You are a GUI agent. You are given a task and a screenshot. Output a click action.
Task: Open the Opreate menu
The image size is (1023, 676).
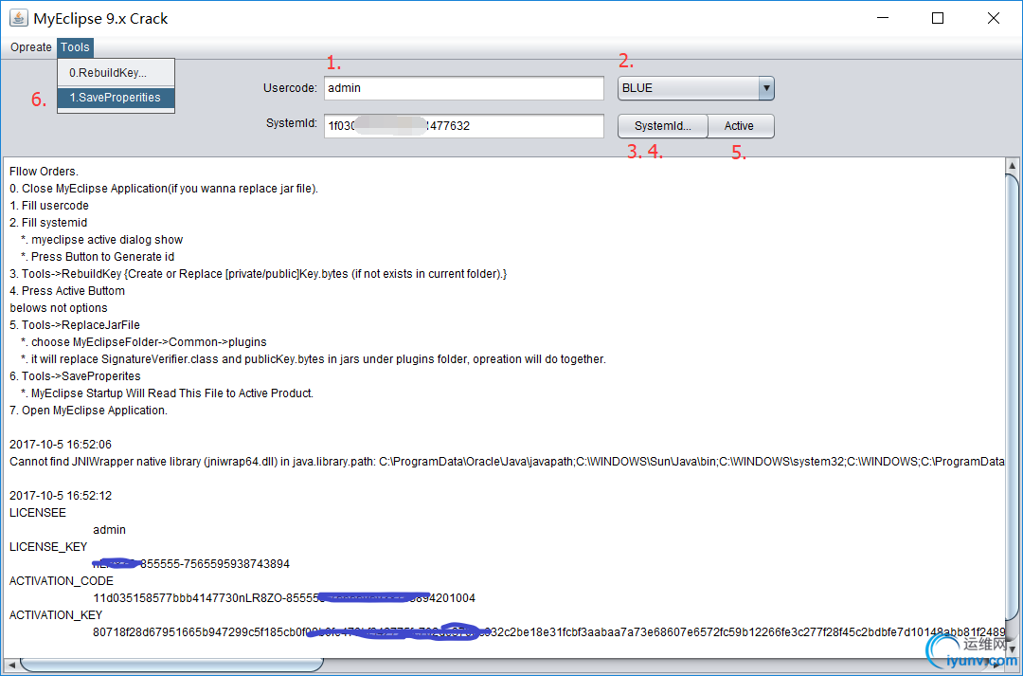pyautogui.click(x=30, y=47)
